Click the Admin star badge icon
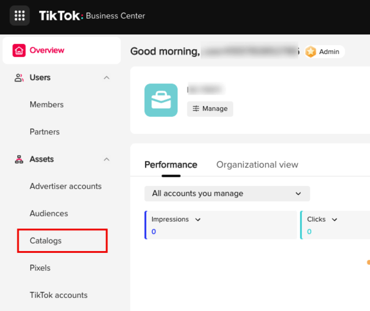The width and height of the screenshot is (370, 311). 311,52
